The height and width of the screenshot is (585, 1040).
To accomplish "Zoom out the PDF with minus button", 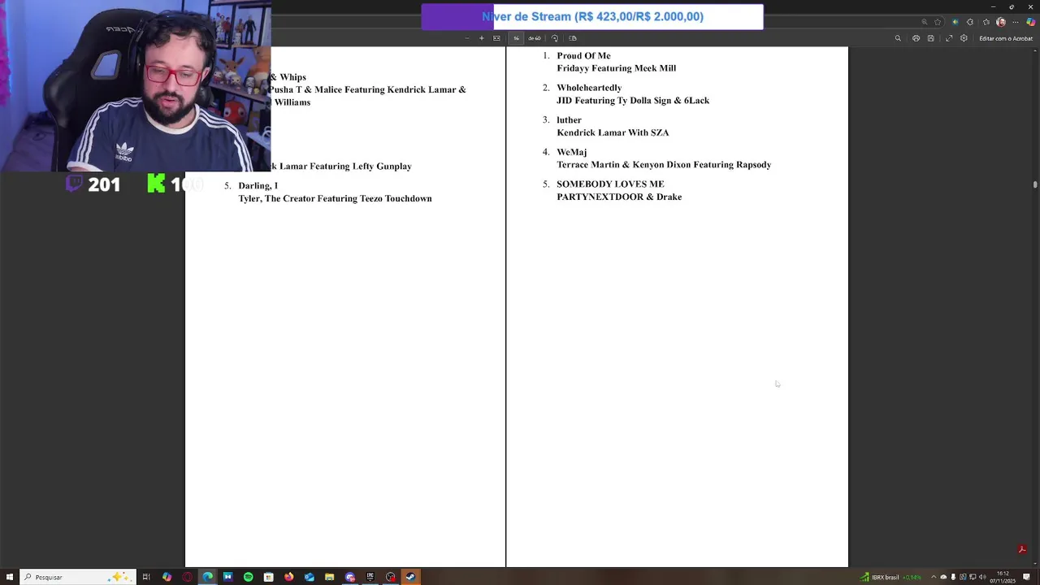I will [466, 38].
